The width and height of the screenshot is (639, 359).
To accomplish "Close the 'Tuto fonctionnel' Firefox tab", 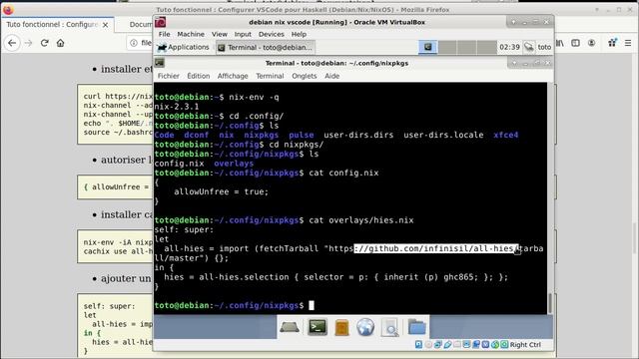I will point(106,25).
